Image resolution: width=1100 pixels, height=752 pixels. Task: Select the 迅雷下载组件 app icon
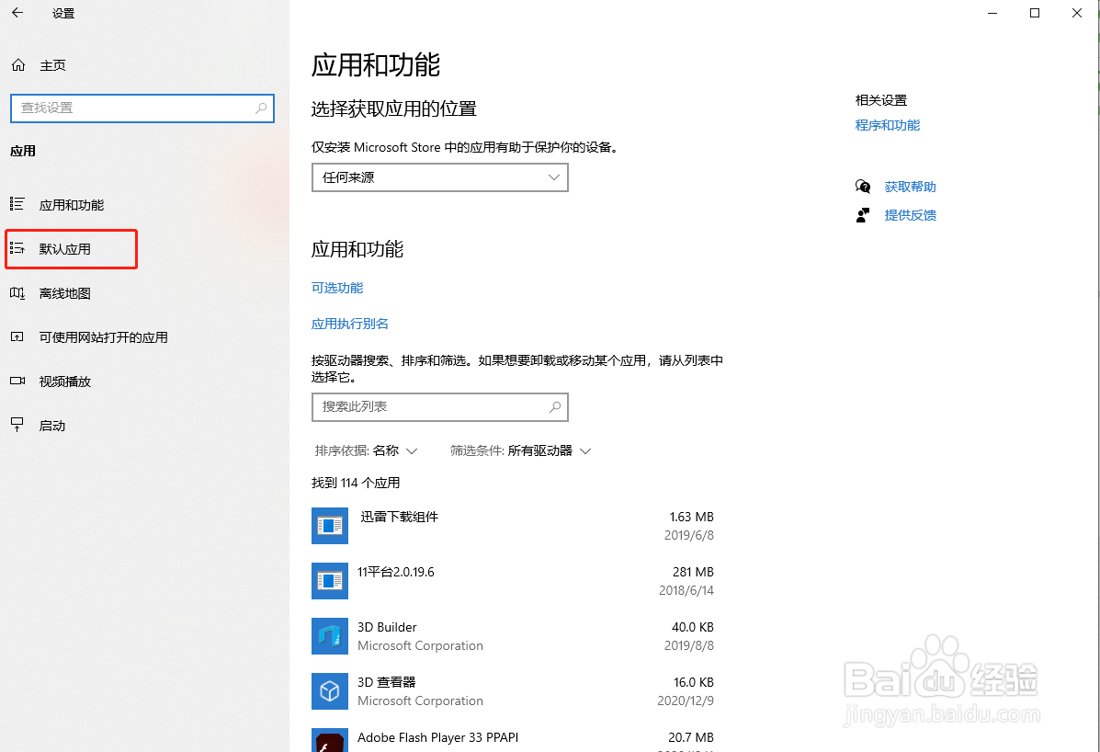click(x=330, y=526)
